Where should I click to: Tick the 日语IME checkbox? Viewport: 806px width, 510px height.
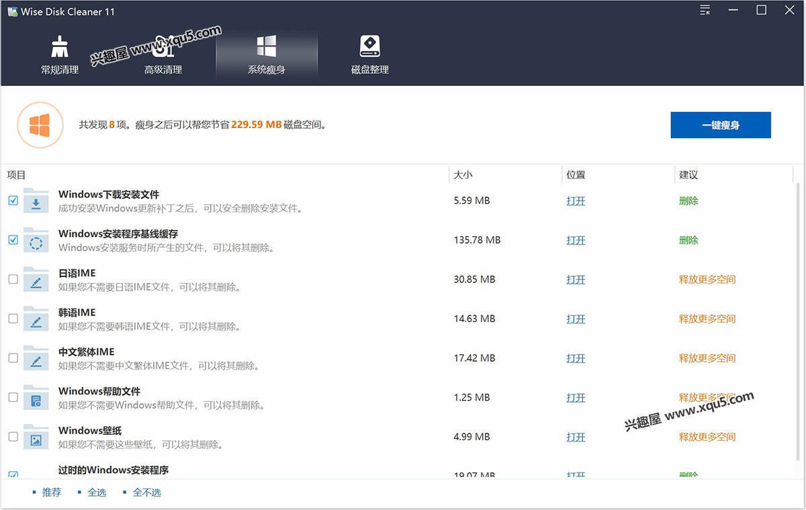point(13,279)
